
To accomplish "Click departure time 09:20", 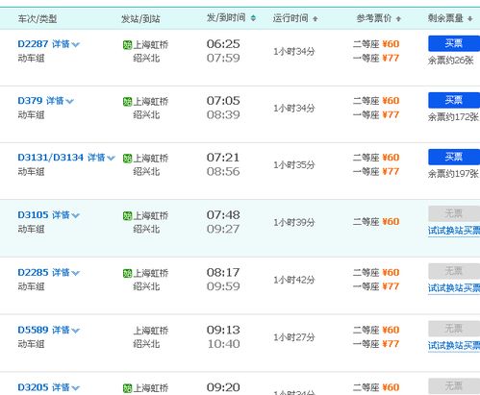I will pos(223,387).
